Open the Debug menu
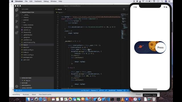Screen dimensions: 182x102 click(46, 1)
